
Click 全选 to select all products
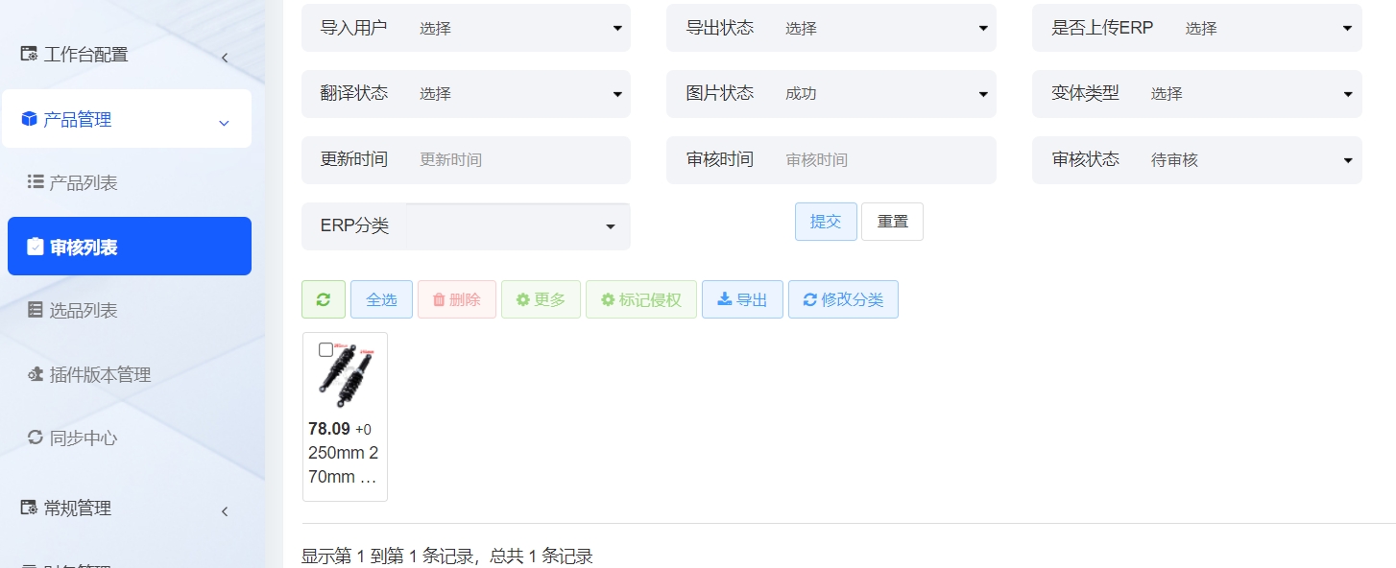[x=381, y=299]
